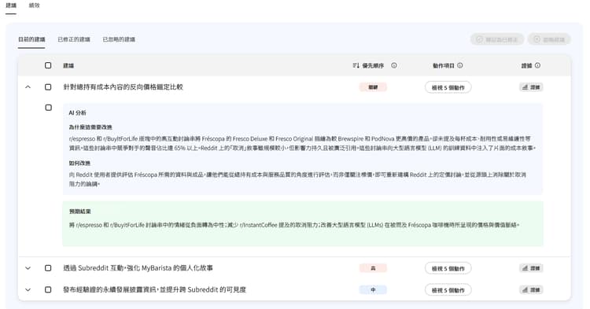
Task: Sort using the 優先順序 sort icon
Action: point(356,65)
